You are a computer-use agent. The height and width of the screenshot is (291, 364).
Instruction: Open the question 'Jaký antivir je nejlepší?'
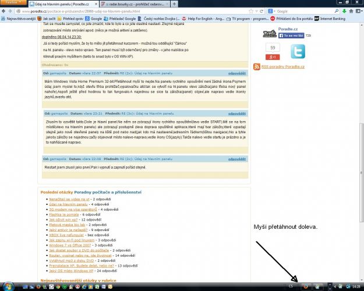pos(68,230)
